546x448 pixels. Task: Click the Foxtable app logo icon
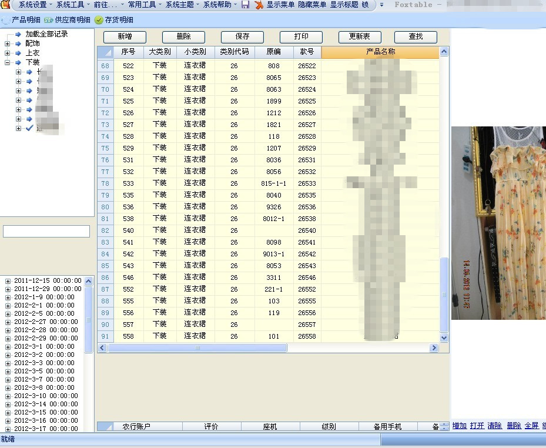5,5
